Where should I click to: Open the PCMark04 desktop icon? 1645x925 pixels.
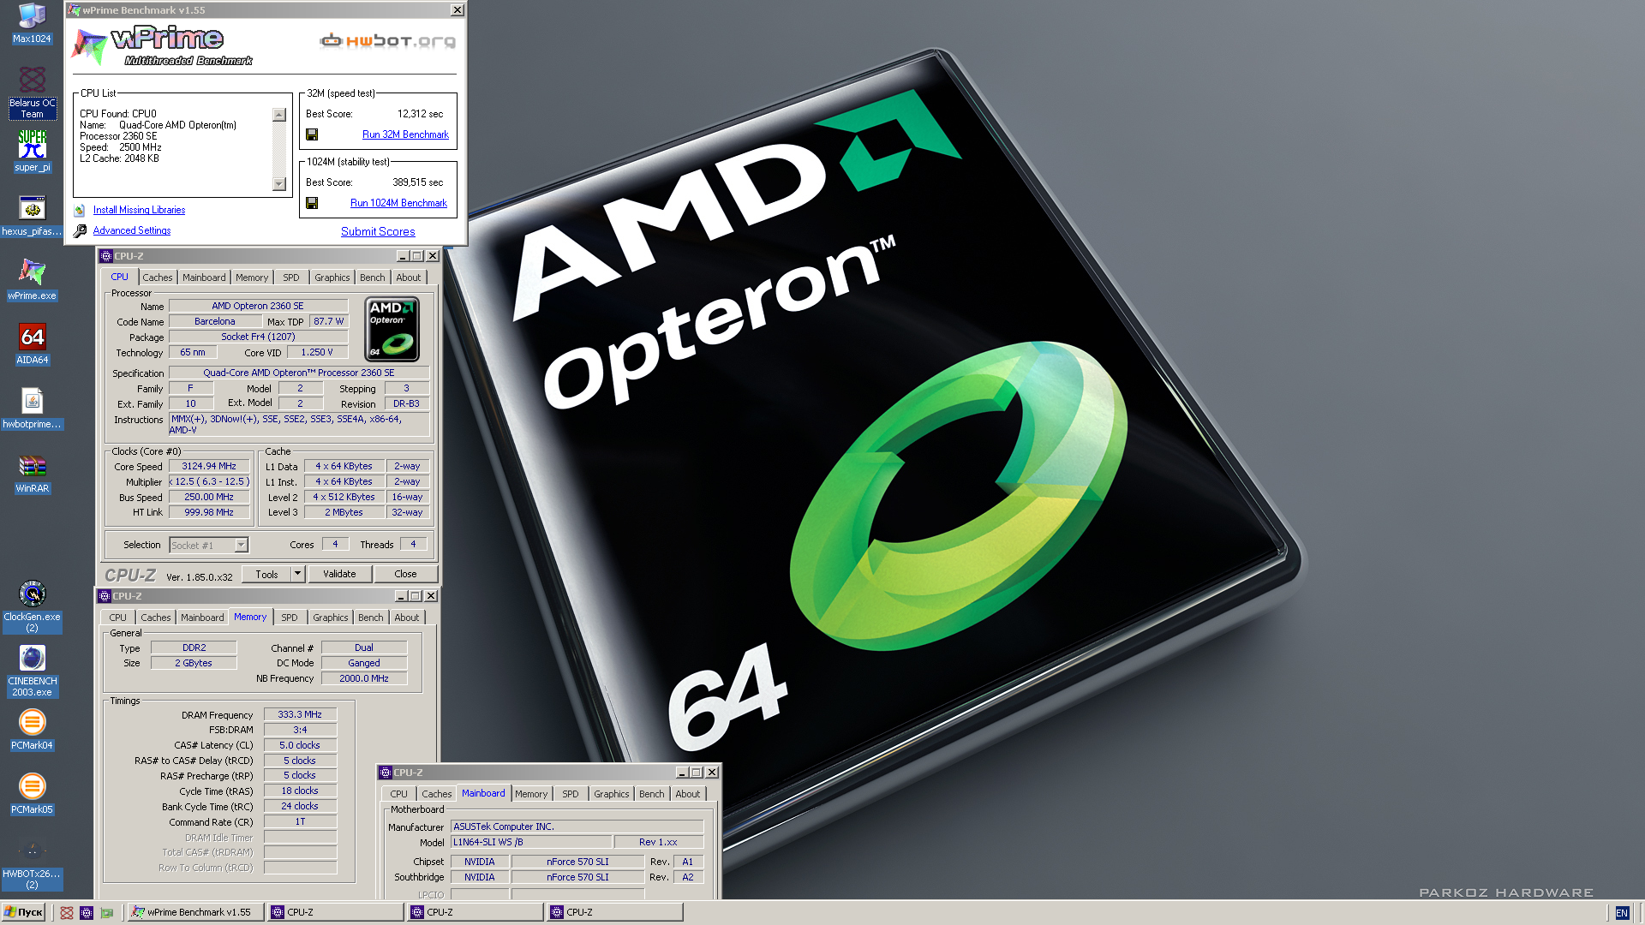tap(32, 730)
